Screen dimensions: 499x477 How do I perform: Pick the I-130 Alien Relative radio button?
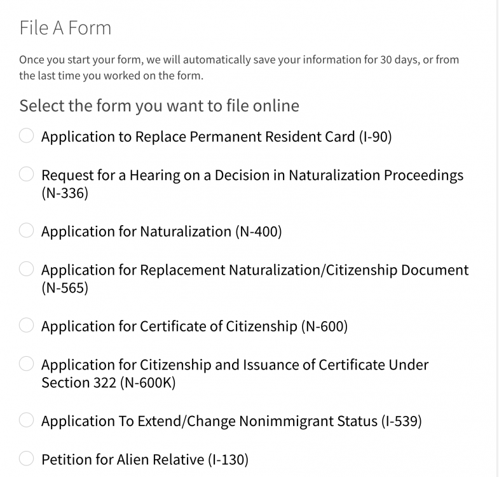(27, 459)
